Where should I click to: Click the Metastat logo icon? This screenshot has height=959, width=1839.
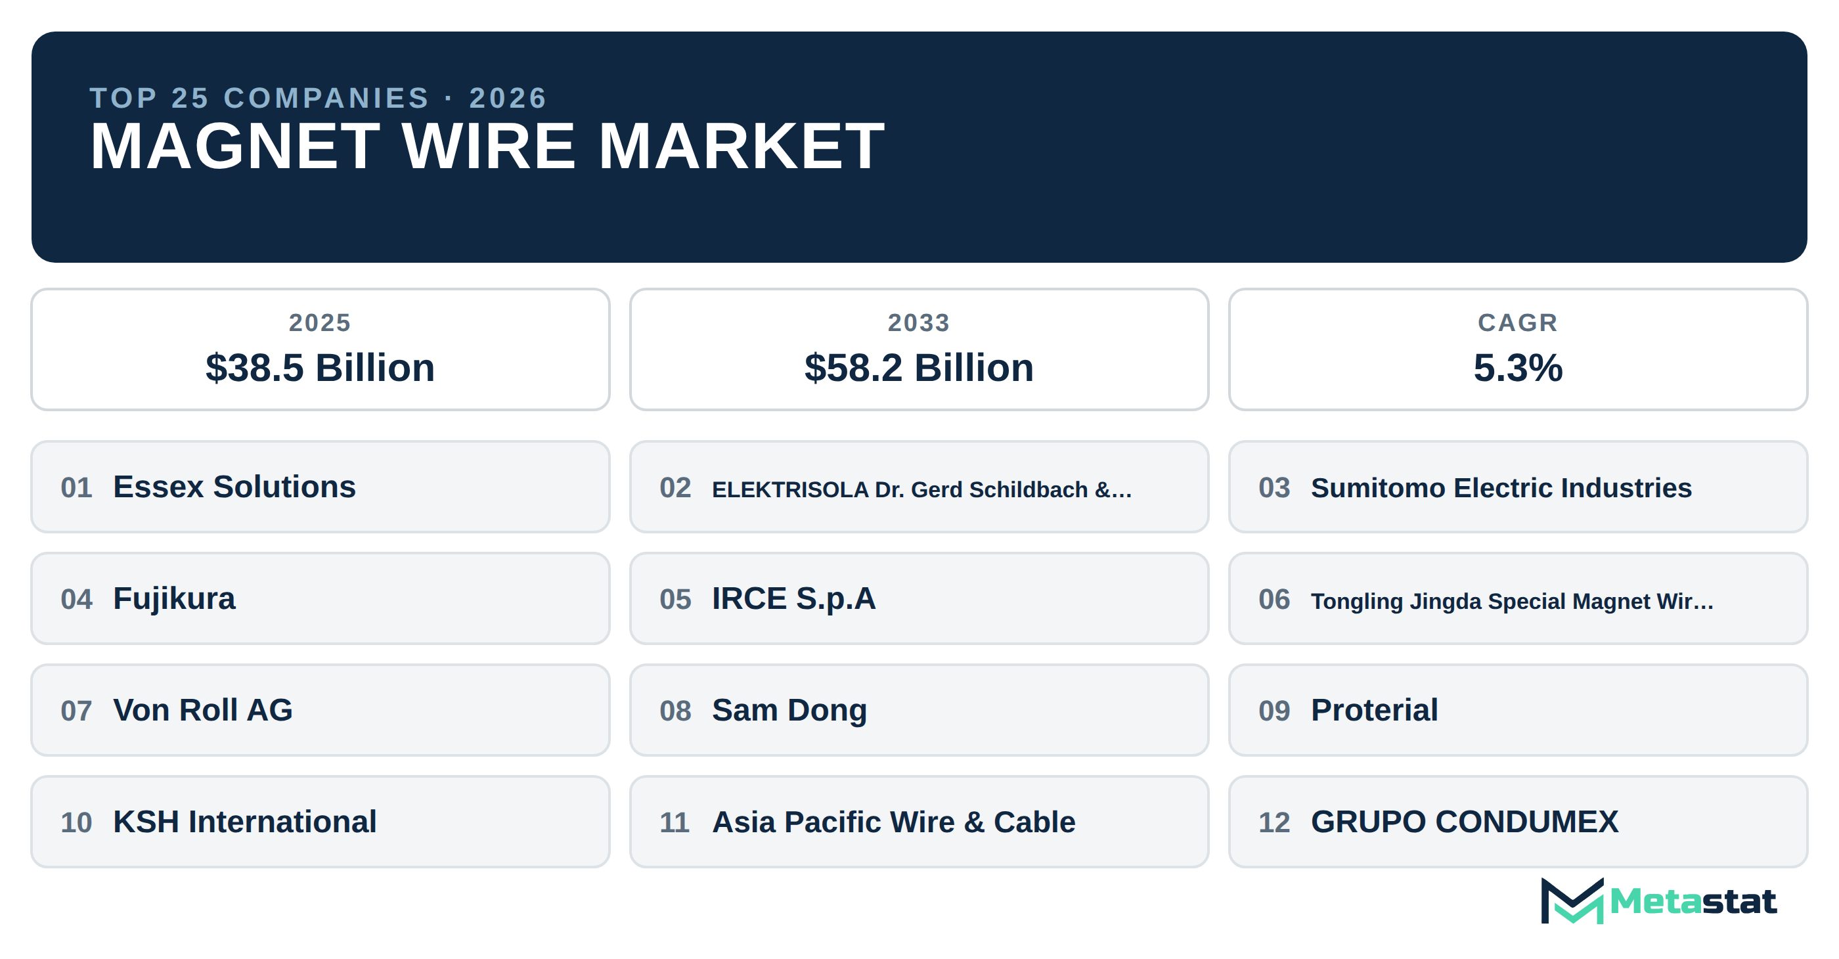[1572, 901]
